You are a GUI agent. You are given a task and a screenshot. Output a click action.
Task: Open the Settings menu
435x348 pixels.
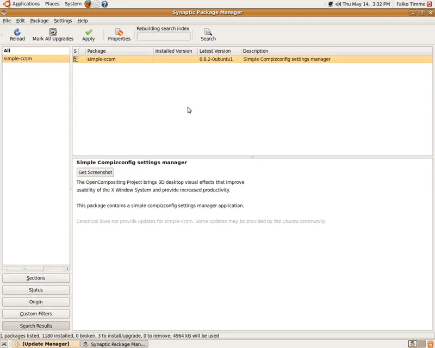click(x=63, y=21)
